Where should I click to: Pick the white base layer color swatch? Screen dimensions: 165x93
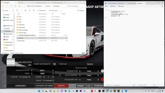[102, 71]
